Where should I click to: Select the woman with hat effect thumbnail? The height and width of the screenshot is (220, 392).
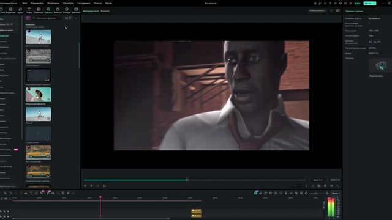[38, 95]
